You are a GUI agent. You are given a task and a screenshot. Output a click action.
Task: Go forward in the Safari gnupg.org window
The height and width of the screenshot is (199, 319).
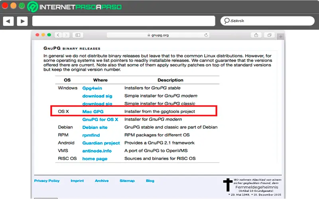coord(66,35)
